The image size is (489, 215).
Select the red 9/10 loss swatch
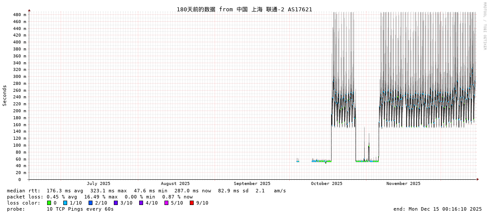click(192, 203)
